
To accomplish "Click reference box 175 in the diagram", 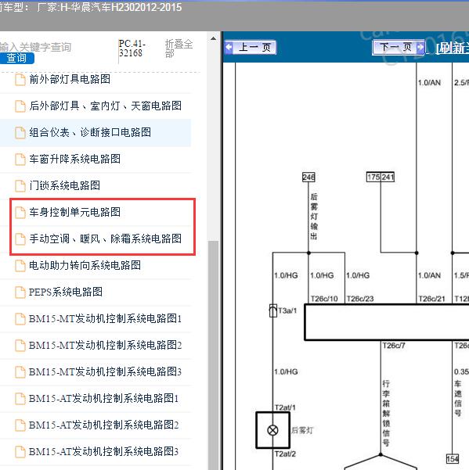I will (x=373, y=177).
